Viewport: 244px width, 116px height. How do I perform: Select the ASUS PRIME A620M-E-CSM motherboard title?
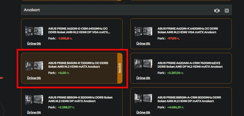(79, 31)
